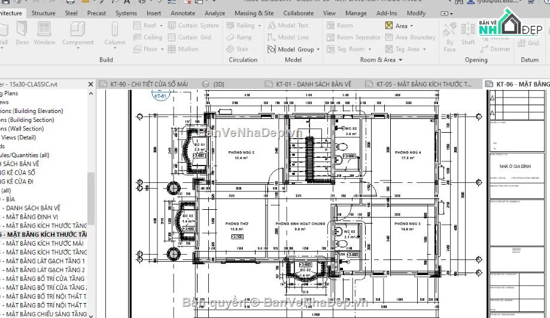The height and width of the screenshot is (318, 550).
Task: Select Schedules/Quantities (all) in browser
Action: click(25, 155)
